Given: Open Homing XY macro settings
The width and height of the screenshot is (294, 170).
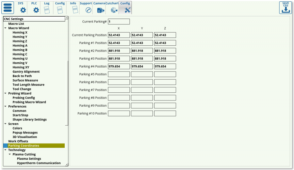Looking at the screenshot, I should click(21, 67).
